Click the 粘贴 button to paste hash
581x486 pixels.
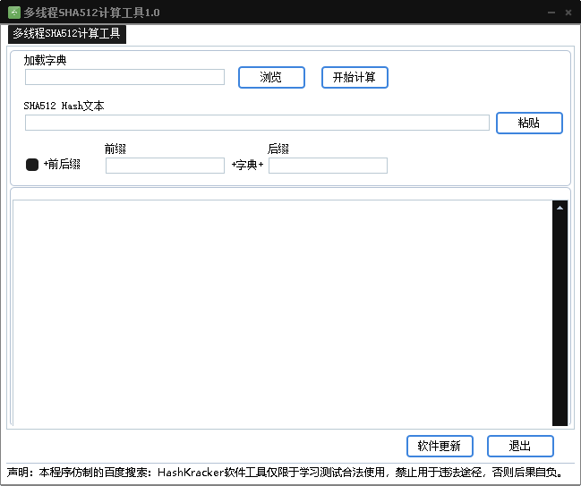click(529, 123)
